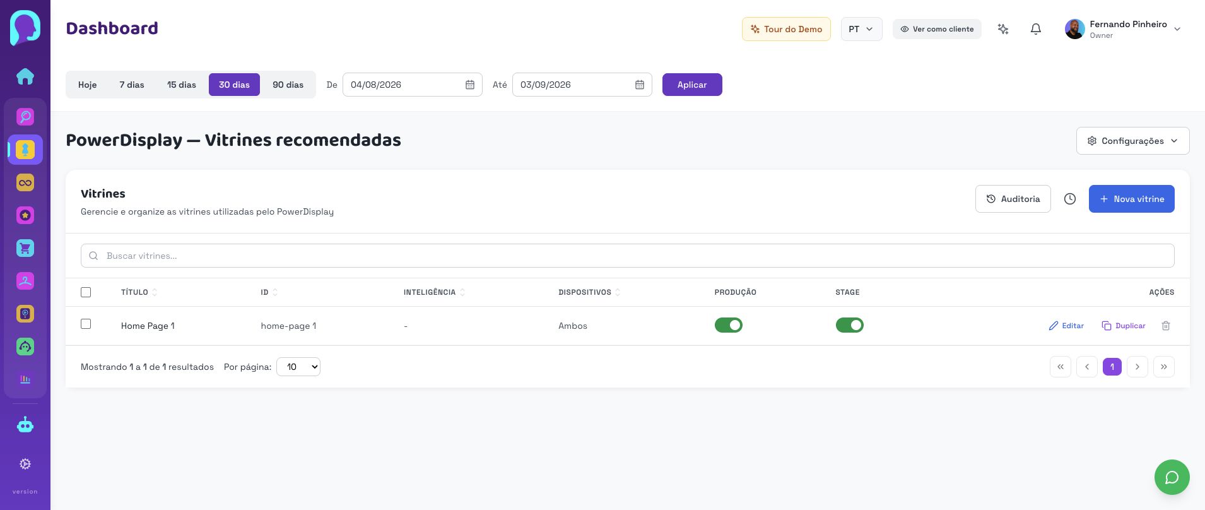1205x510 pixels.
Task: Open the green headset support module
Action: click(x=25, y=347)
